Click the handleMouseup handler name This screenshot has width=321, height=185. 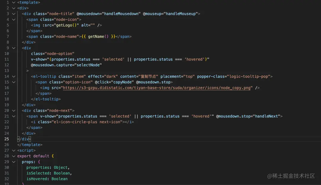coord(181,14)
